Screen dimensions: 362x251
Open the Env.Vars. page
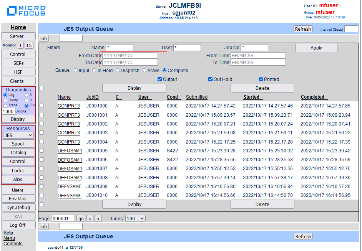18,199
